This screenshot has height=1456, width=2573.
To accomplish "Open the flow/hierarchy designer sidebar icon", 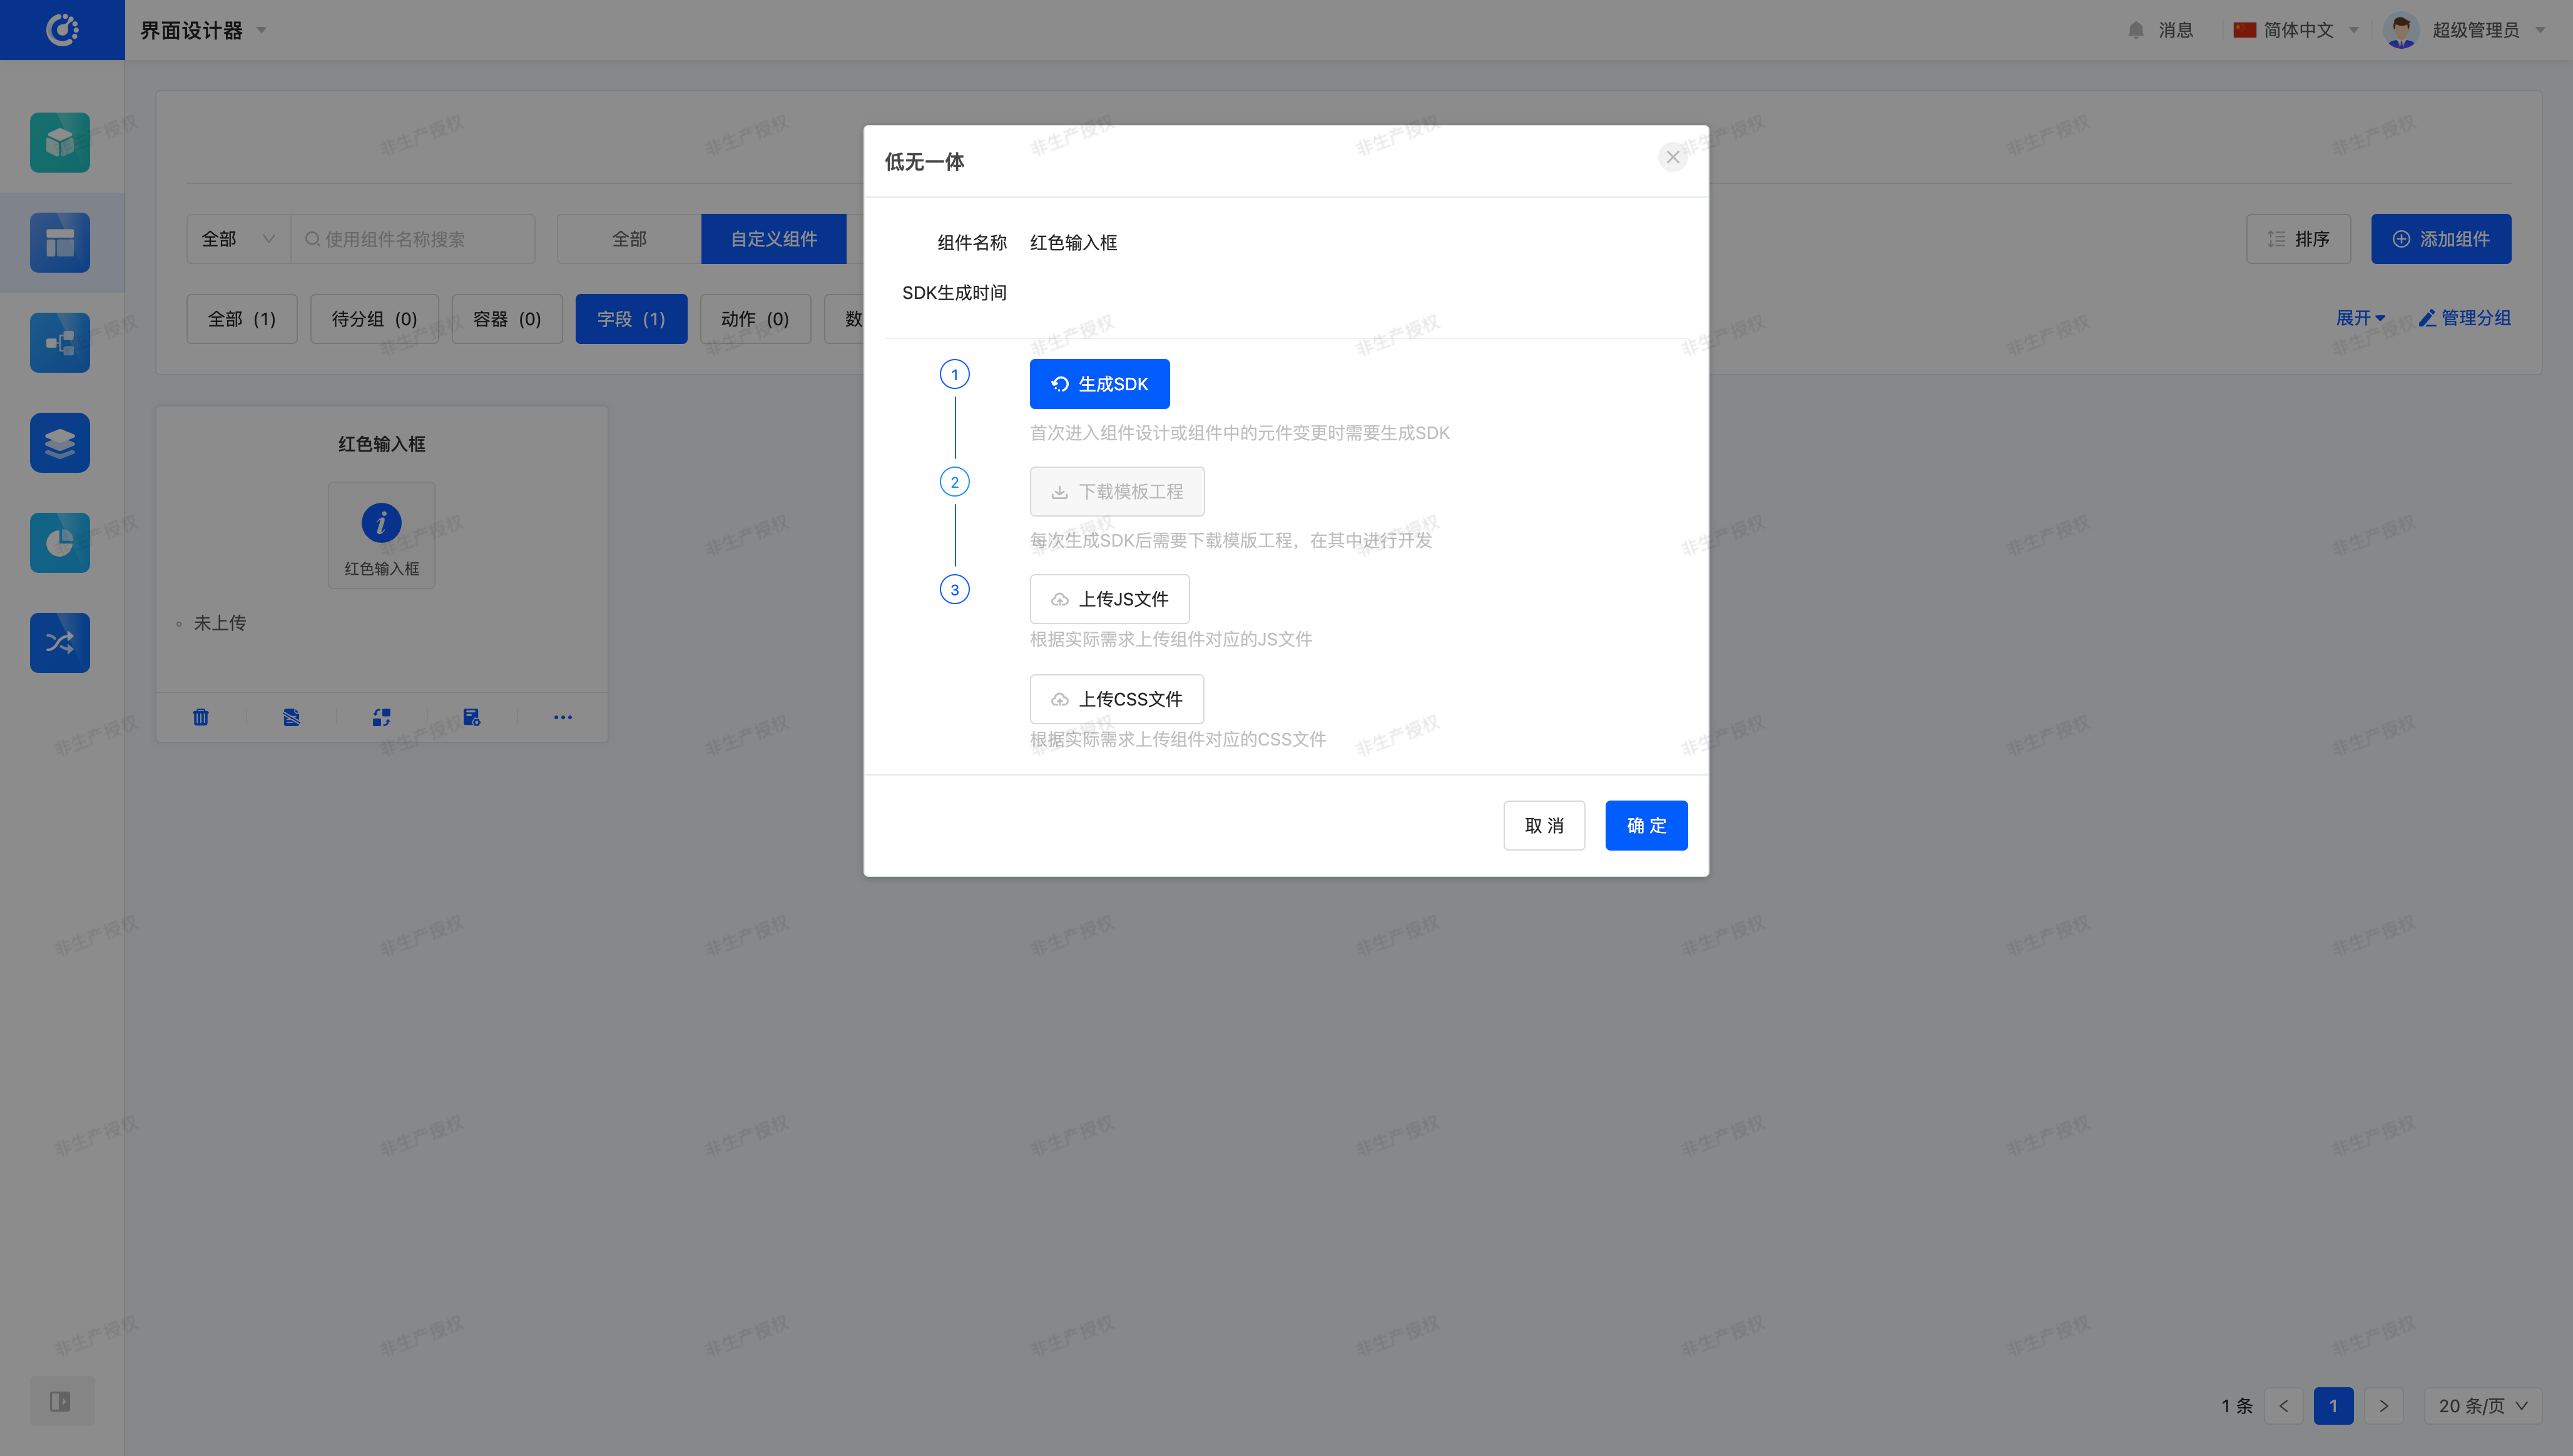I will (60, 343).
